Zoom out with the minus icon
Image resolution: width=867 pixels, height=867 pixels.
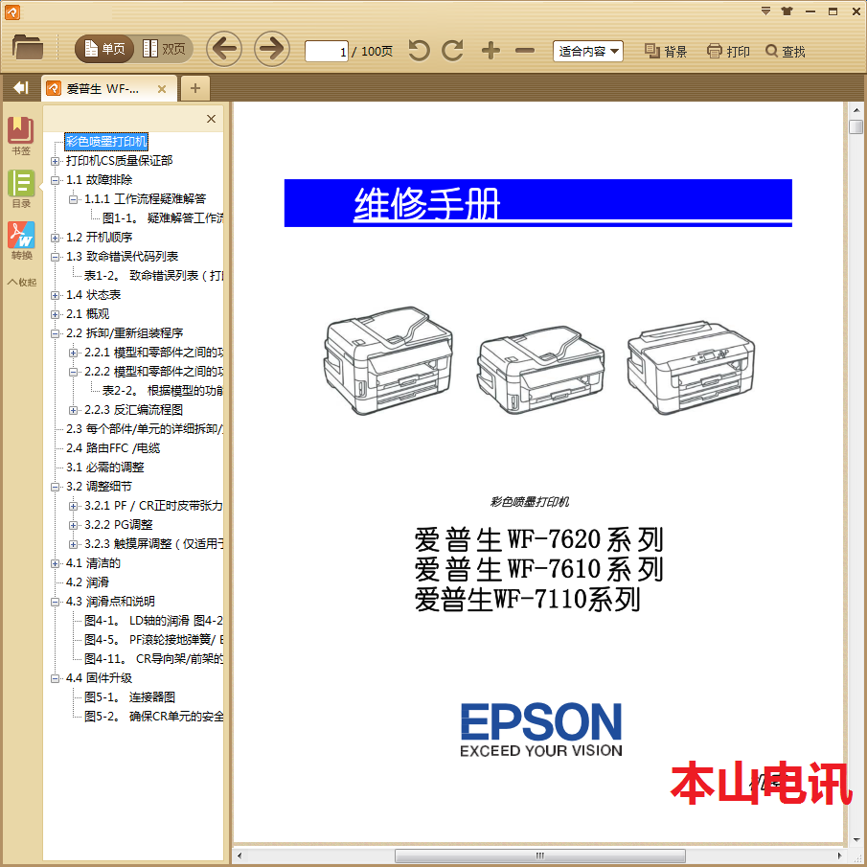coord(525,51)
